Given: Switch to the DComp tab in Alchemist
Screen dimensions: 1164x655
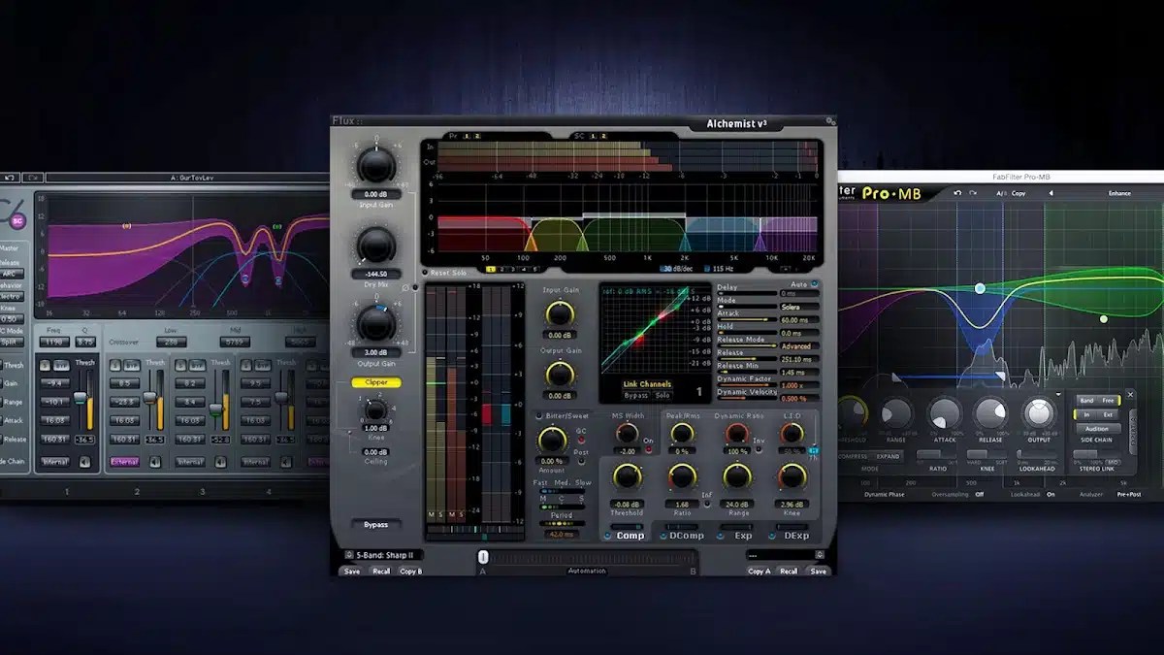Looking at the screenshot, I should point(685,535).
